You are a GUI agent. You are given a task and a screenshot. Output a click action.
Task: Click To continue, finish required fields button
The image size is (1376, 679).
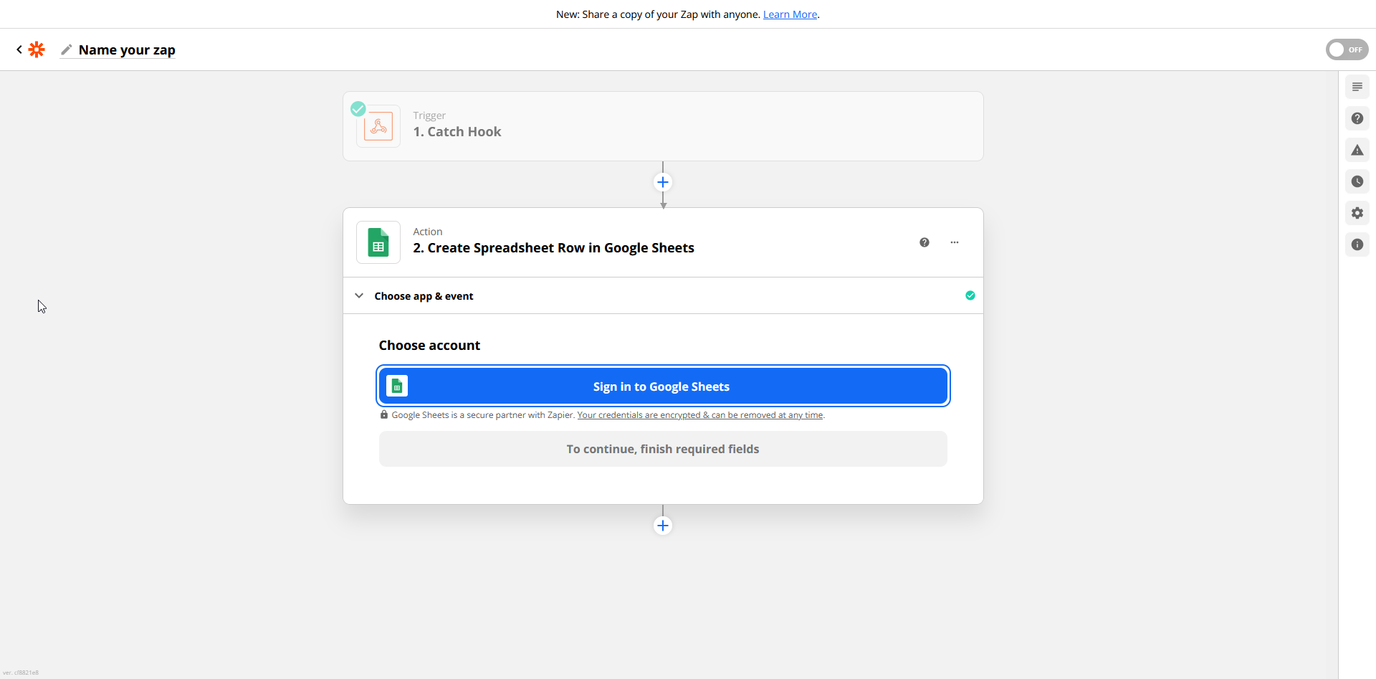tap(663, 449)
